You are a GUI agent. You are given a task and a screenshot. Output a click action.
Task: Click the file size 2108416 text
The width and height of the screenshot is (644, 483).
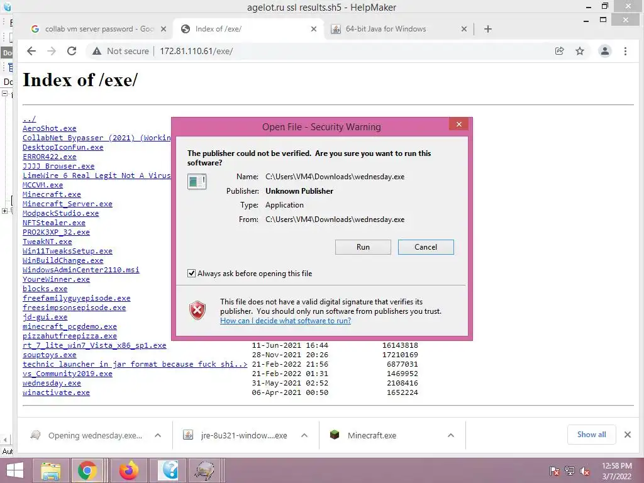(x=402, y=383)
